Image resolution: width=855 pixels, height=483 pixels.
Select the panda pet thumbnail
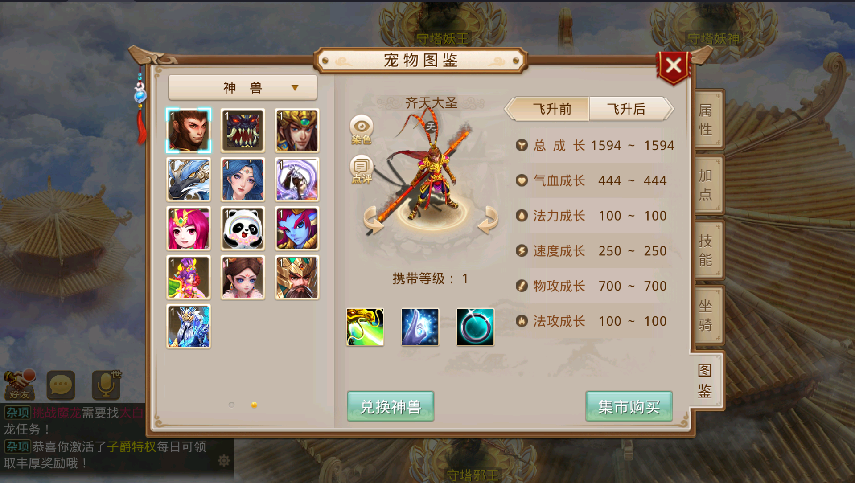point(243,228)
